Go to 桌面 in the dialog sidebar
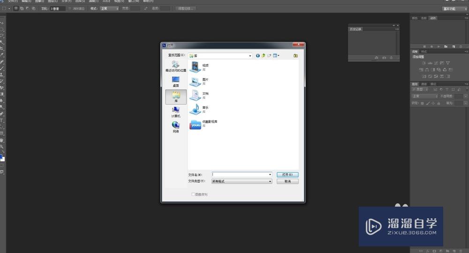The image size is (469, 253). 175,82
